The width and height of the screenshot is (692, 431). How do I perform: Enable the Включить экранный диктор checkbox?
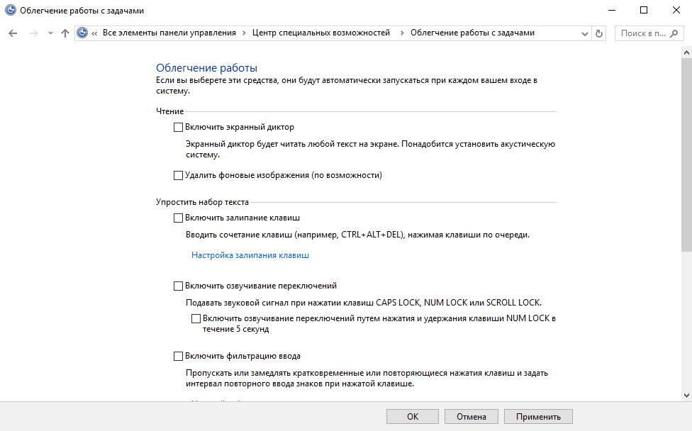point(178,128)
